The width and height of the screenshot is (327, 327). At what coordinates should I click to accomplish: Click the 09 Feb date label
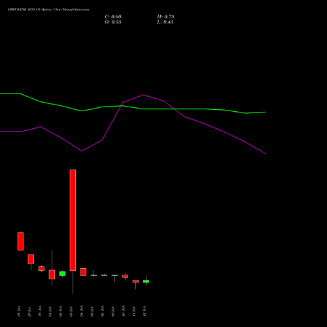click(113, 311)
